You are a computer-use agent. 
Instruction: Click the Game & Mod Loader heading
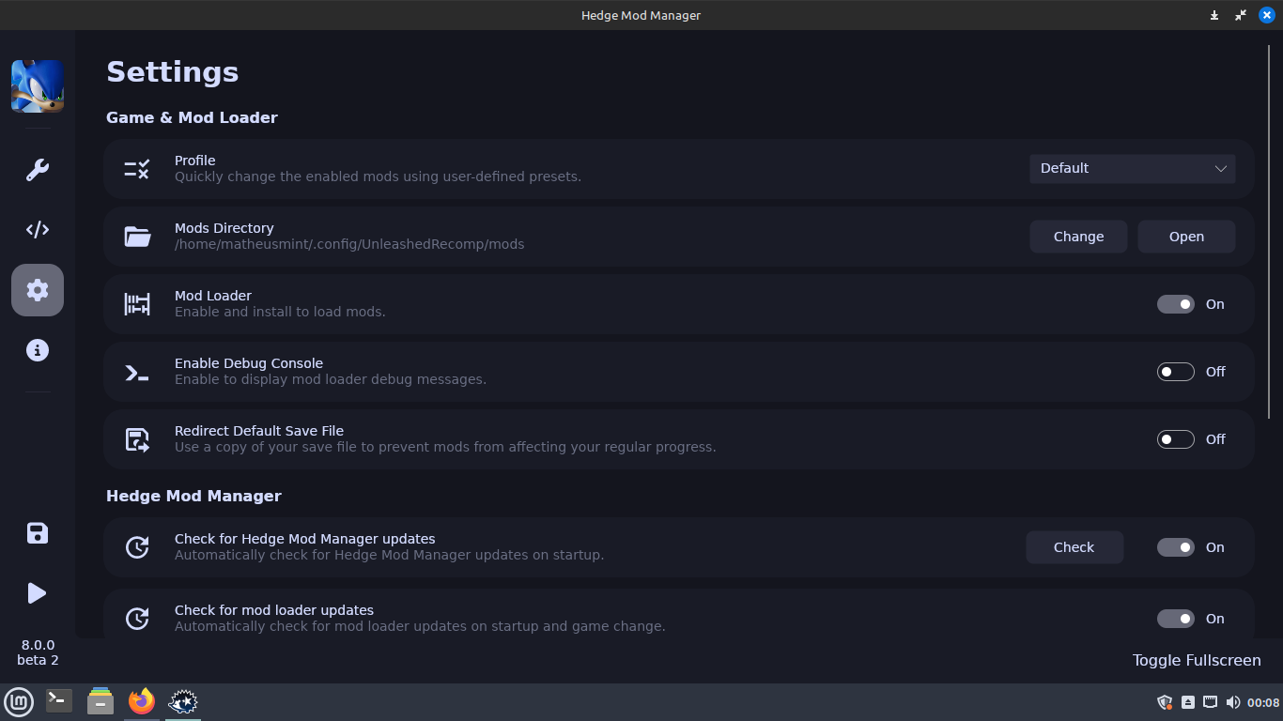pos(192,117)
